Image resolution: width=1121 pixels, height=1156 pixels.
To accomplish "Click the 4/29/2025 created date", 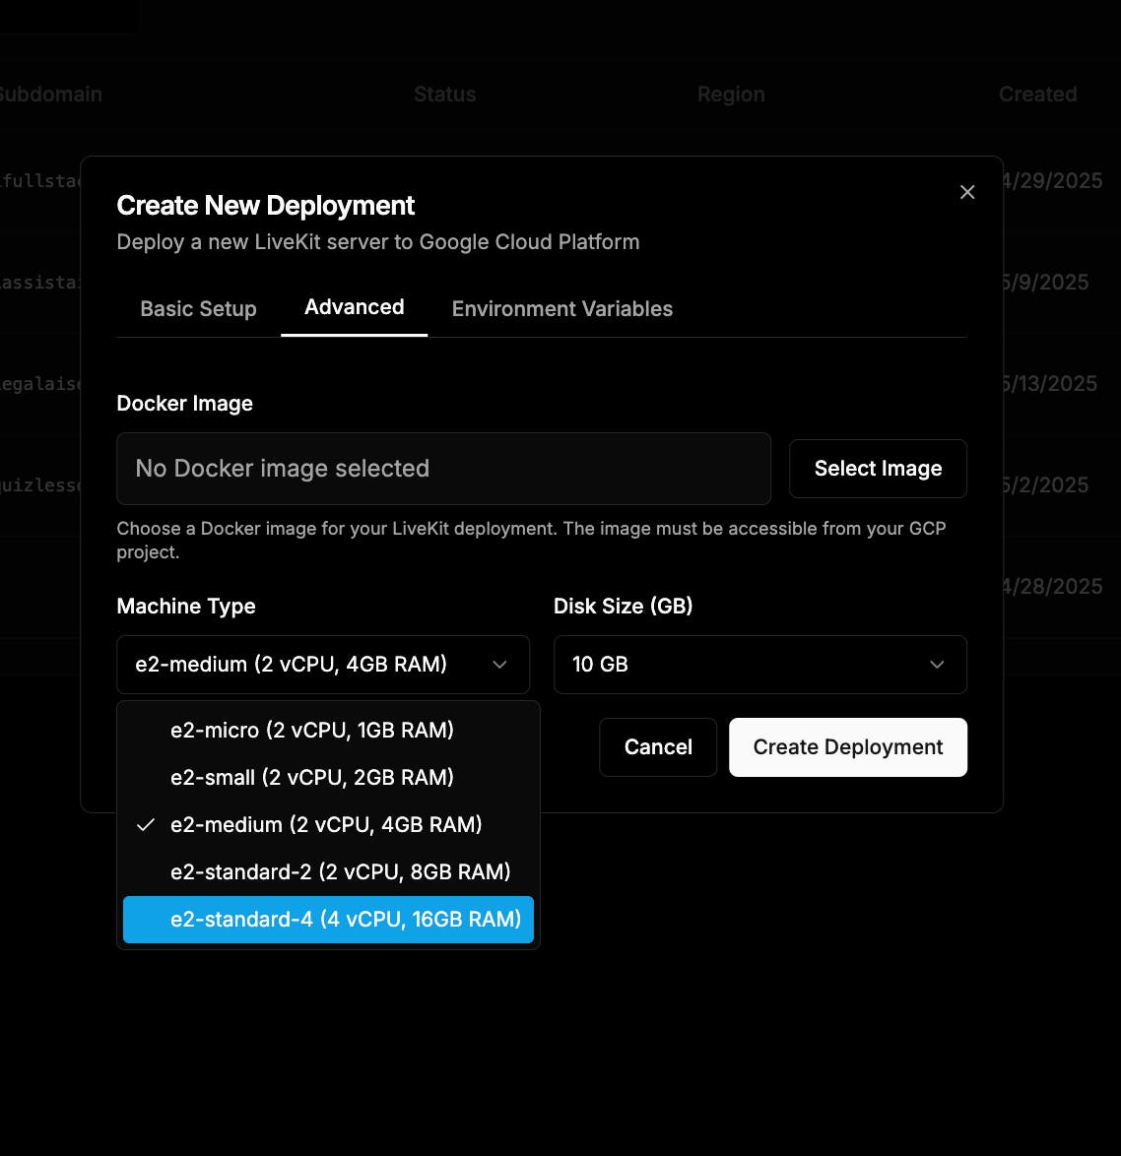I will click(1052, 180).
